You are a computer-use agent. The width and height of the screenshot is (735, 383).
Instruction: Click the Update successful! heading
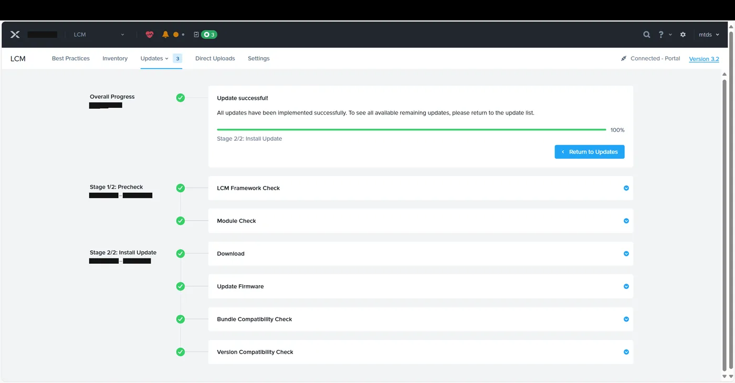pos(243,98)
